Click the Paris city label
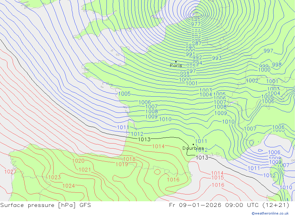 click(176, 65)
